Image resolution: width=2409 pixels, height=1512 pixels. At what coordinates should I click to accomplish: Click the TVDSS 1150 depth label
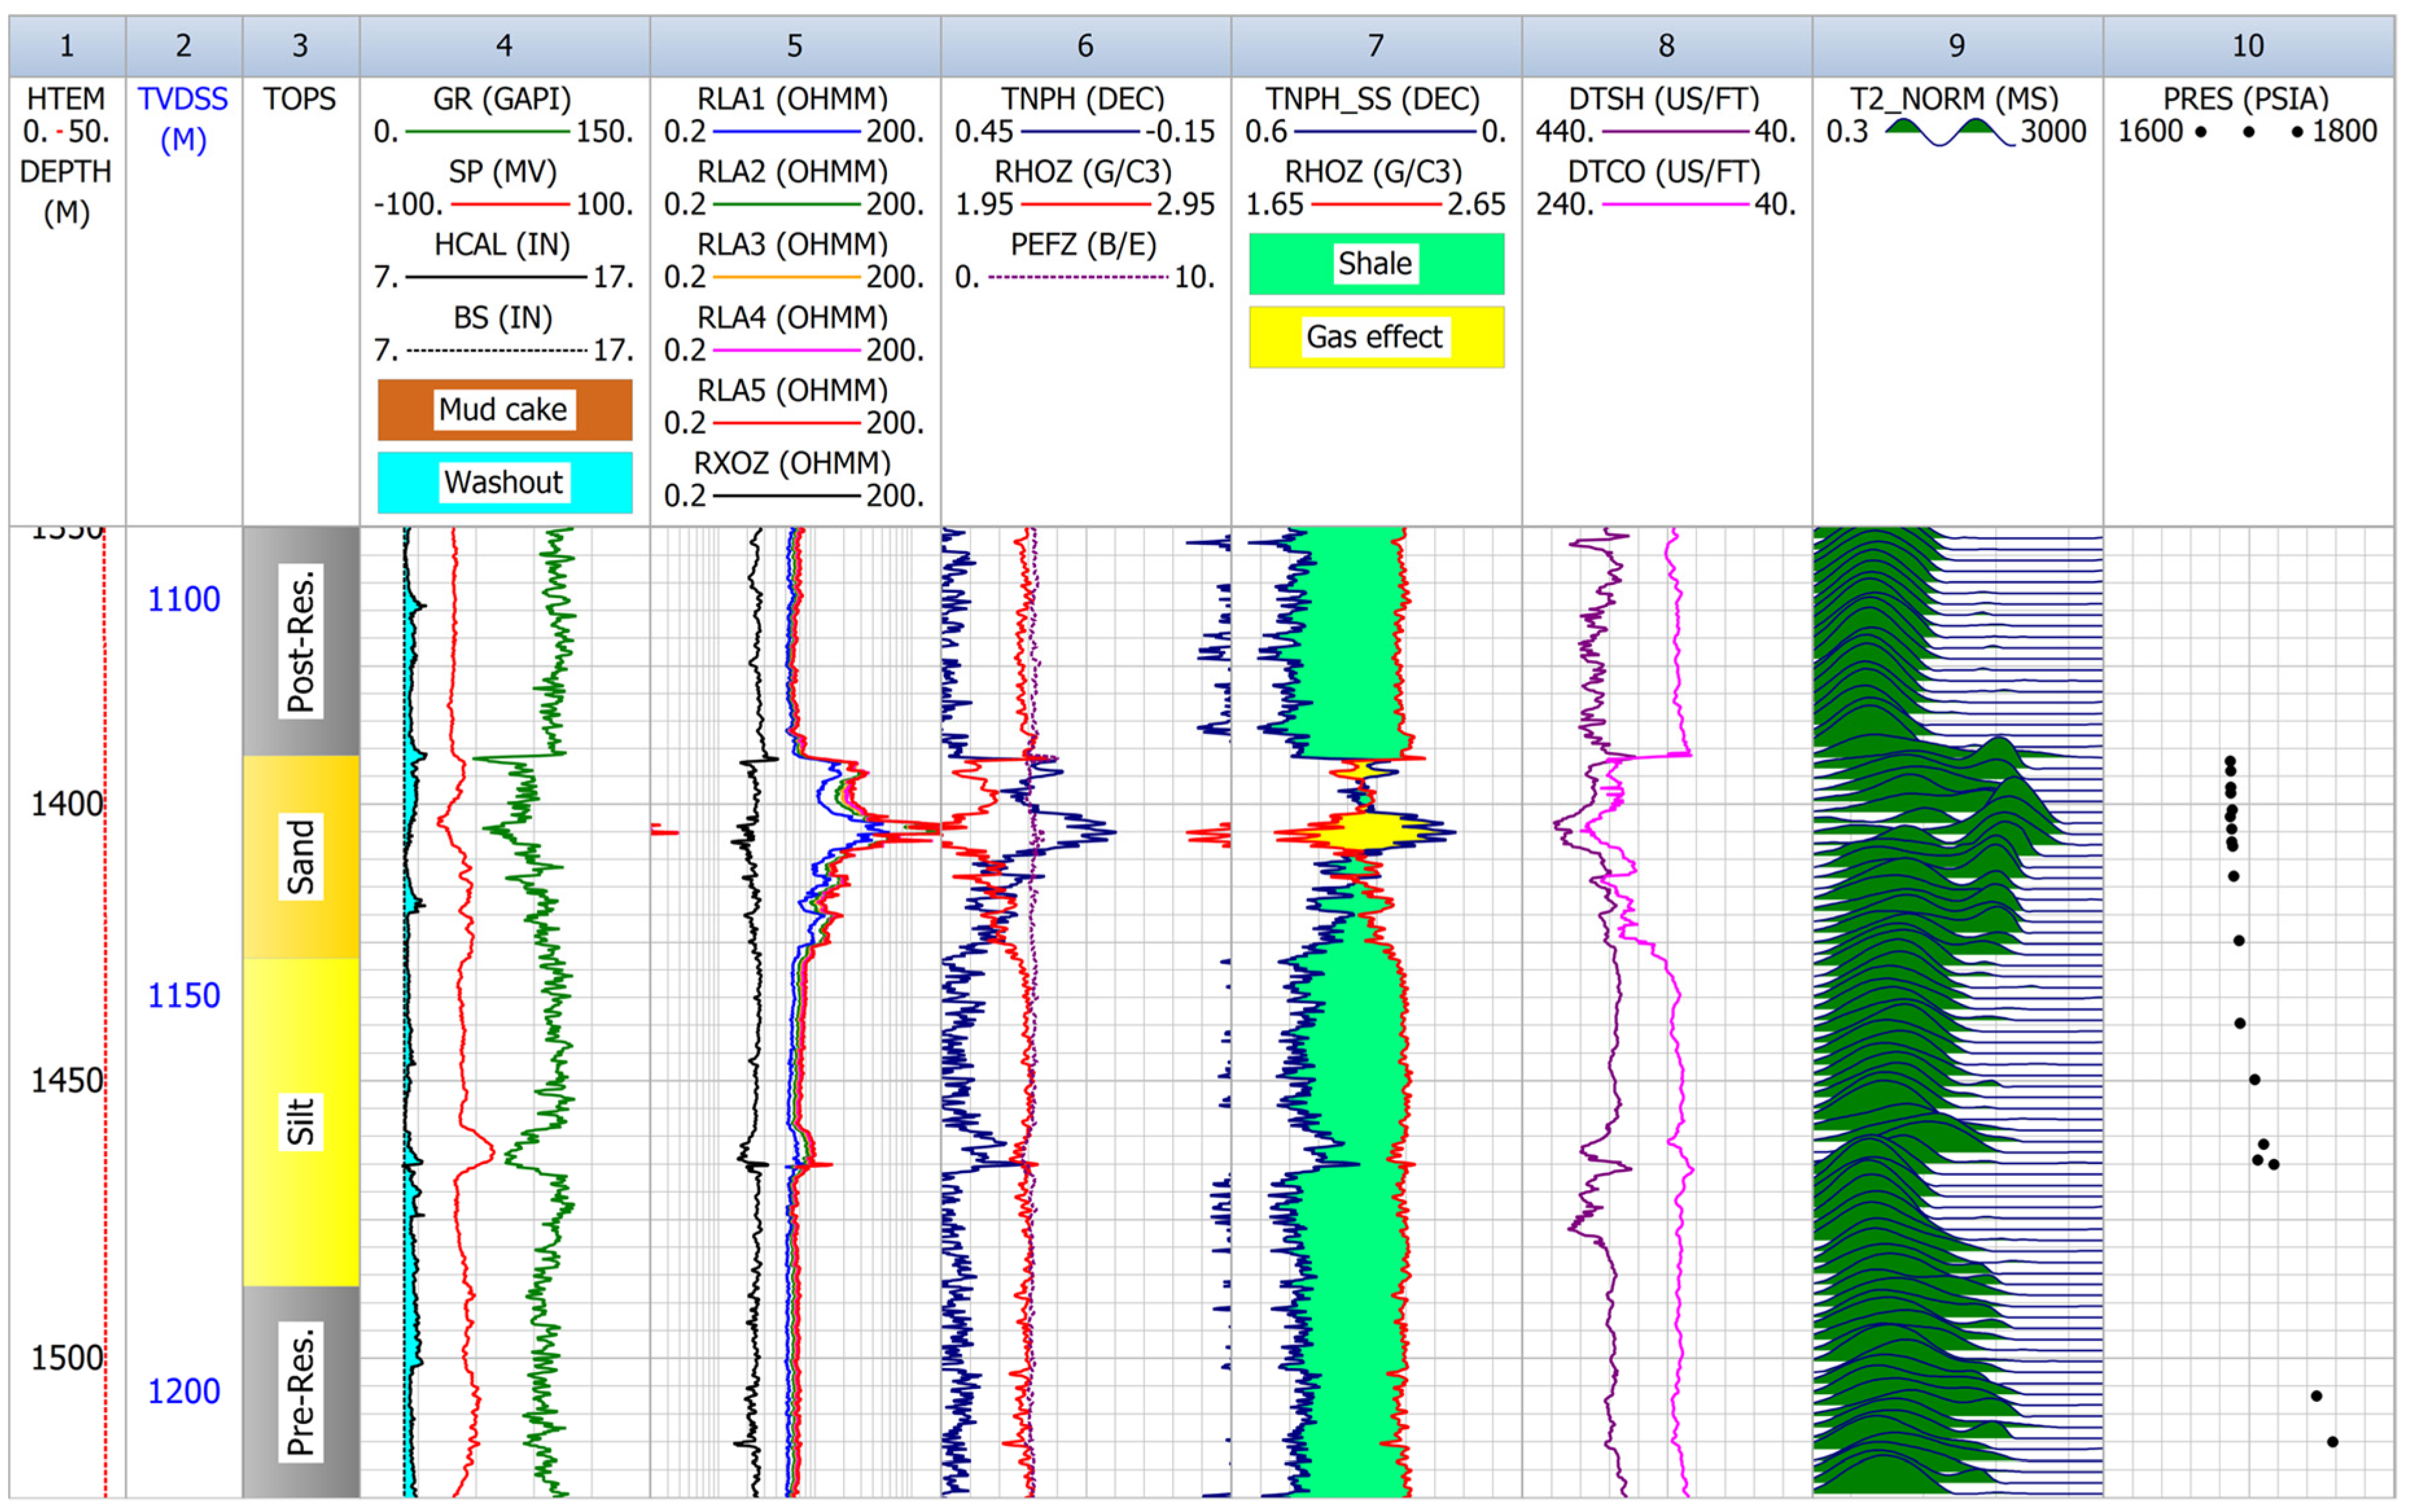183,995
